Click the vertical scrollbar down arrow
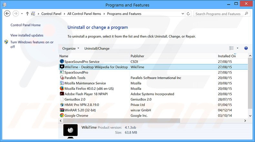The width and height of the screenshot is (255, 142). point(250,116)
